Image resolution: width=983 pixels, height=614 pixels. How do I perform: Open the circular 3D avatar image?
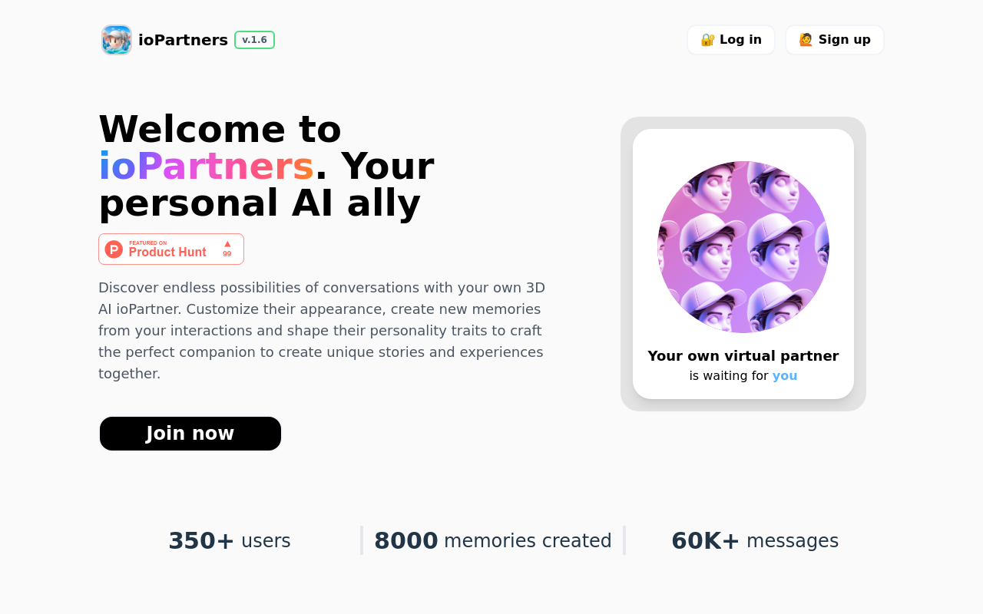coord(743,247)
